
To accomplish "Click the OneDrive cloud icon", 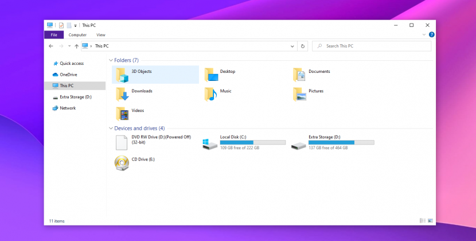I will pyautogui.click(x=55, y=75).
